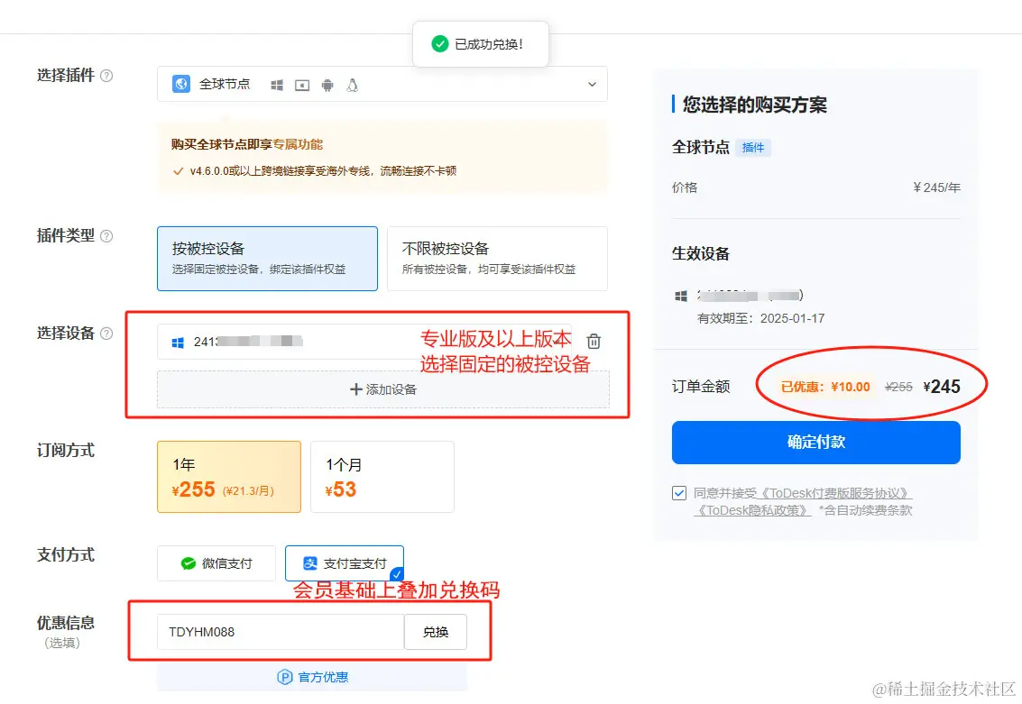Focus the coupon code field TDYHM088
1022x704 pixels.
(x=281, y=632)
